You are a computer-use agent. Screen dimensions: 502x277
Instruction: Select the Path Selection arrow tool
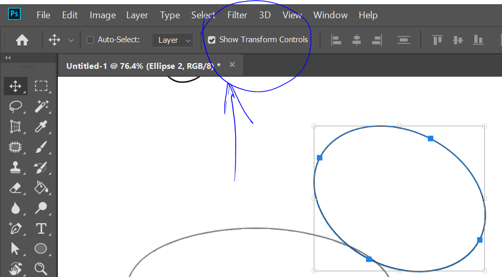click(x=15, y=248)
